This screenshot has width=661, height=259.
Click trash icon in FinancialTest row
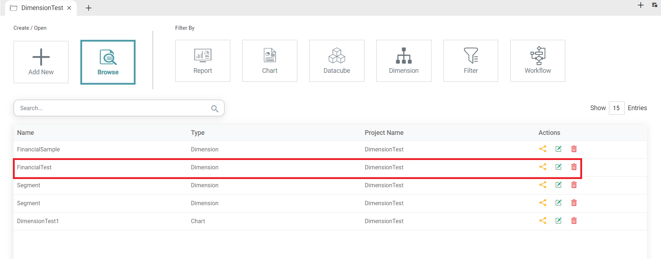(574, 167)
